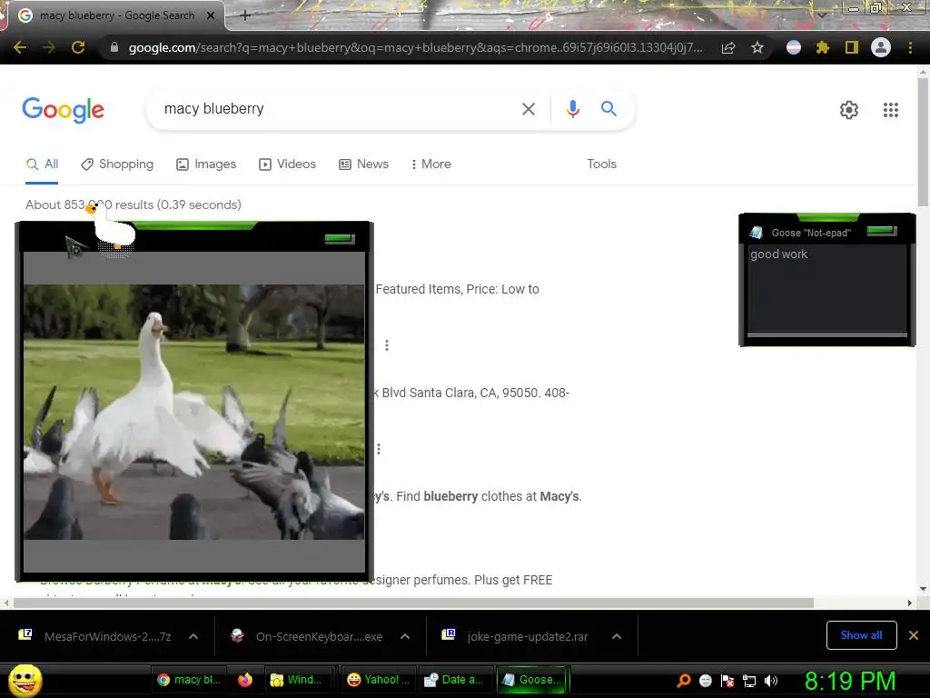Open the volume speaker tray icon

click(x=770, y=681)
